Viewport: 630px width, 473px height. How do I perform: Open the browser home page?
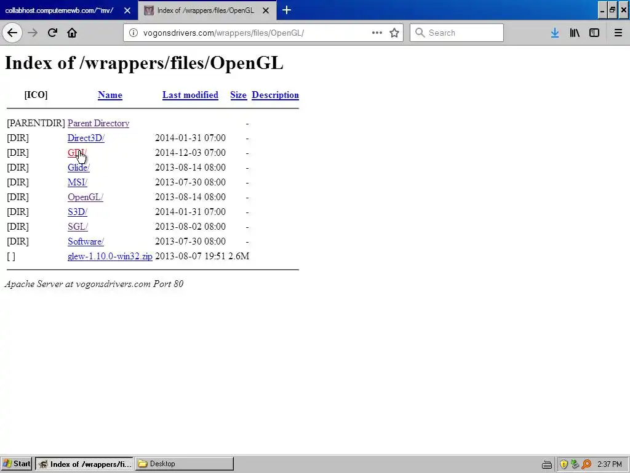click(x=72, y=33)
